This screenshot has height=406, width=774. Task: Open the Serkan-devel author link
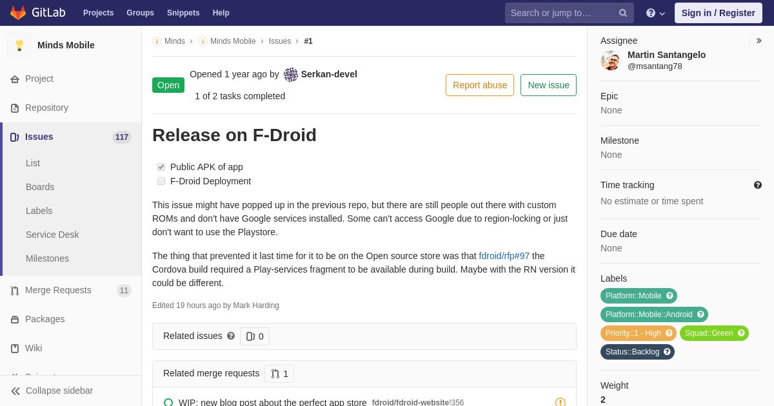tap(329, 74)
